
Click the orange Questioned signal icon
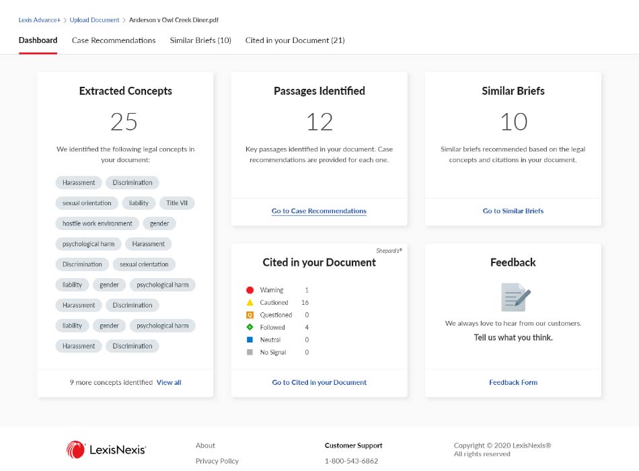coord(250,315)
